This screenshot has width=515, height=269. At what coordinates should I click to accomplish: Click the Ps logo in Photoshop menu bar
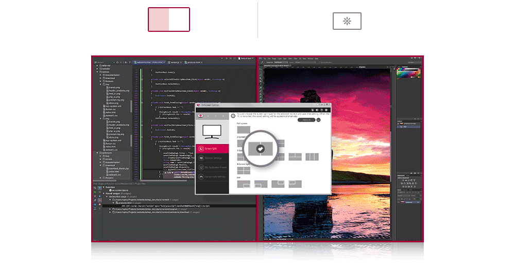click(260, 59)
